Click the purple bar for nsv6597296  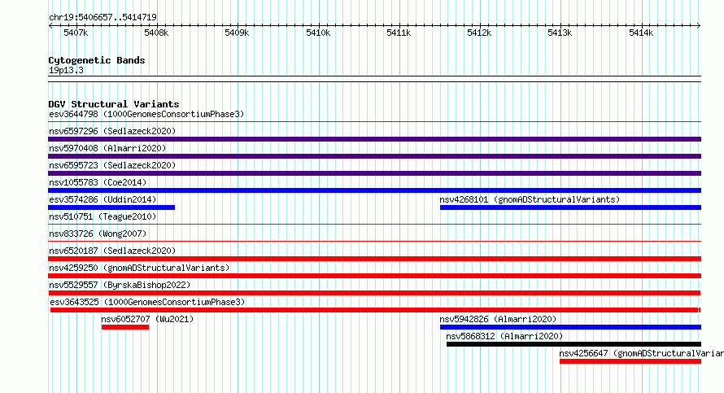(x=374, y=139)
